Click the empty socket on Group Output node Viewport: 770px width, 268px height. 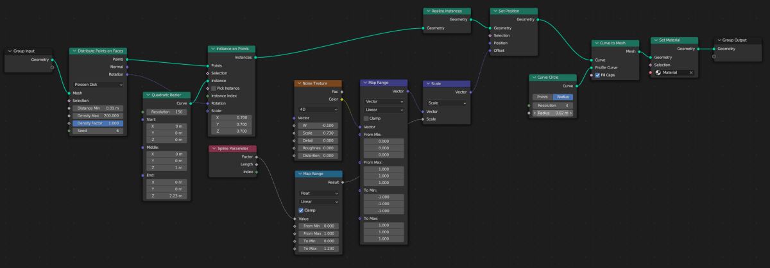coord(714,56)
